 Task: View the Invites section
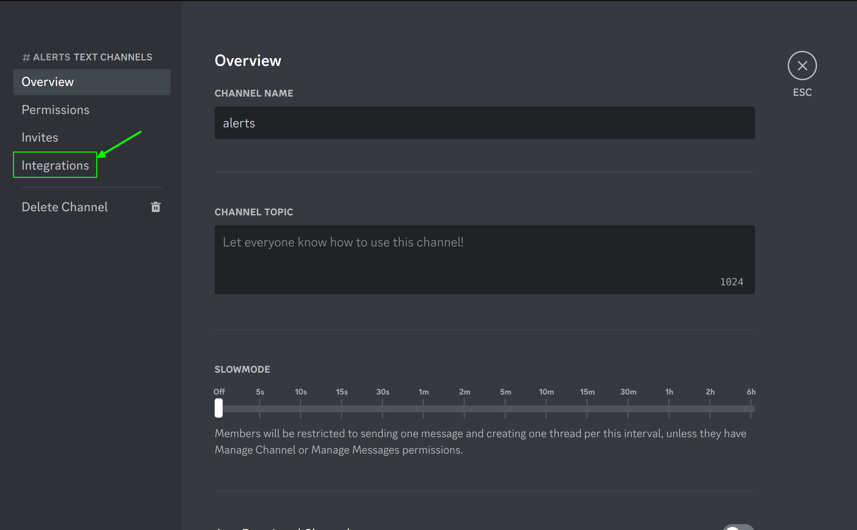[40, 137]
